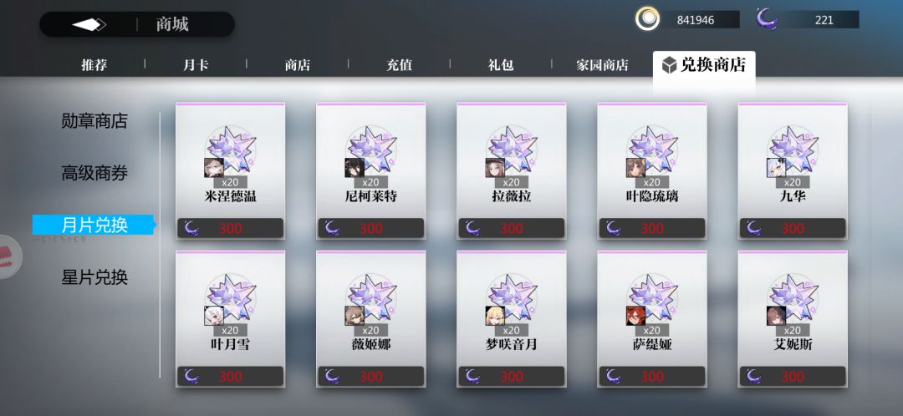Image resolution: width=903 pixels, height=416 pixels.
Task: Select the 米涅德温 character portrait icon
Action: point(214,167)
